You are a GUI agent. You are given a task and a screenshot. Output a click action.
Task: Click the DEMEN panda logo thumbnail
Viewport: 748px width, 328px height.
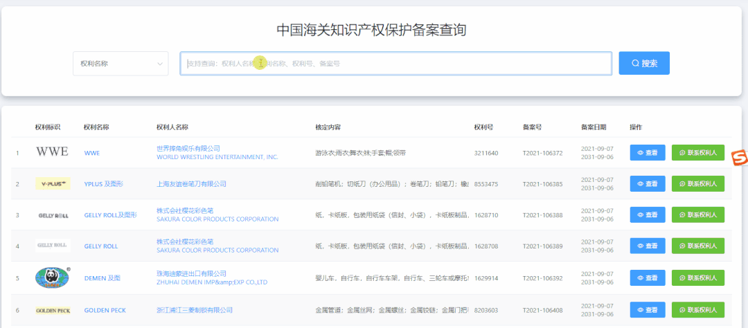pos(53,277)
